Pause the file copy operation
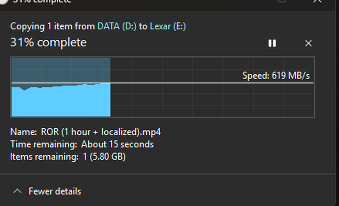The height and width of the screenshot is (206, 339). 272,43
